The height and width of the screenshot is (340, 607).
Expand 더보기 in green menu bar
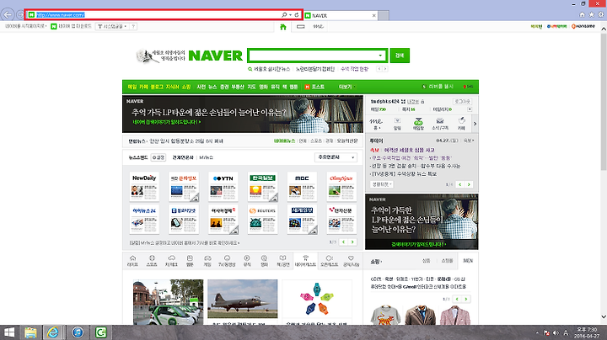point(346,87)
